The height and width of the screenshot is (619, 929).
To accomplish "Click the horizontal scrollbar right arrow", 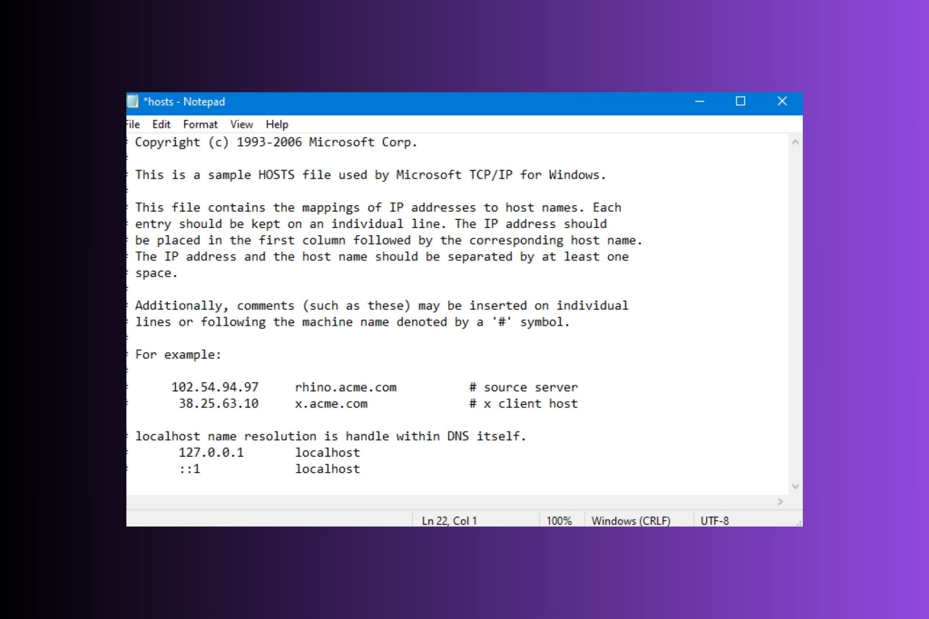I will [780, 502].
